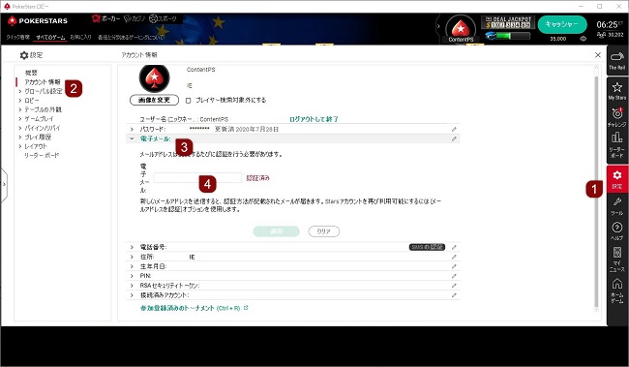Expand the パスワード row chevron
The height and width of the screenshot is (367, 629).
tap(132, 130)
